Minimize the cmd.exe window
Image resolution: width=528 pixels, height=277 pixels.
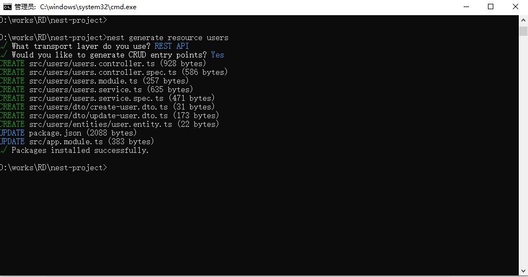tap(466, 7)
